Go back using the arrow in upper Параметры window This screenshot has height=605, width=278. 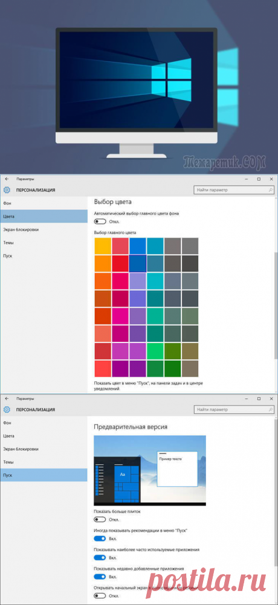(7, 179)
